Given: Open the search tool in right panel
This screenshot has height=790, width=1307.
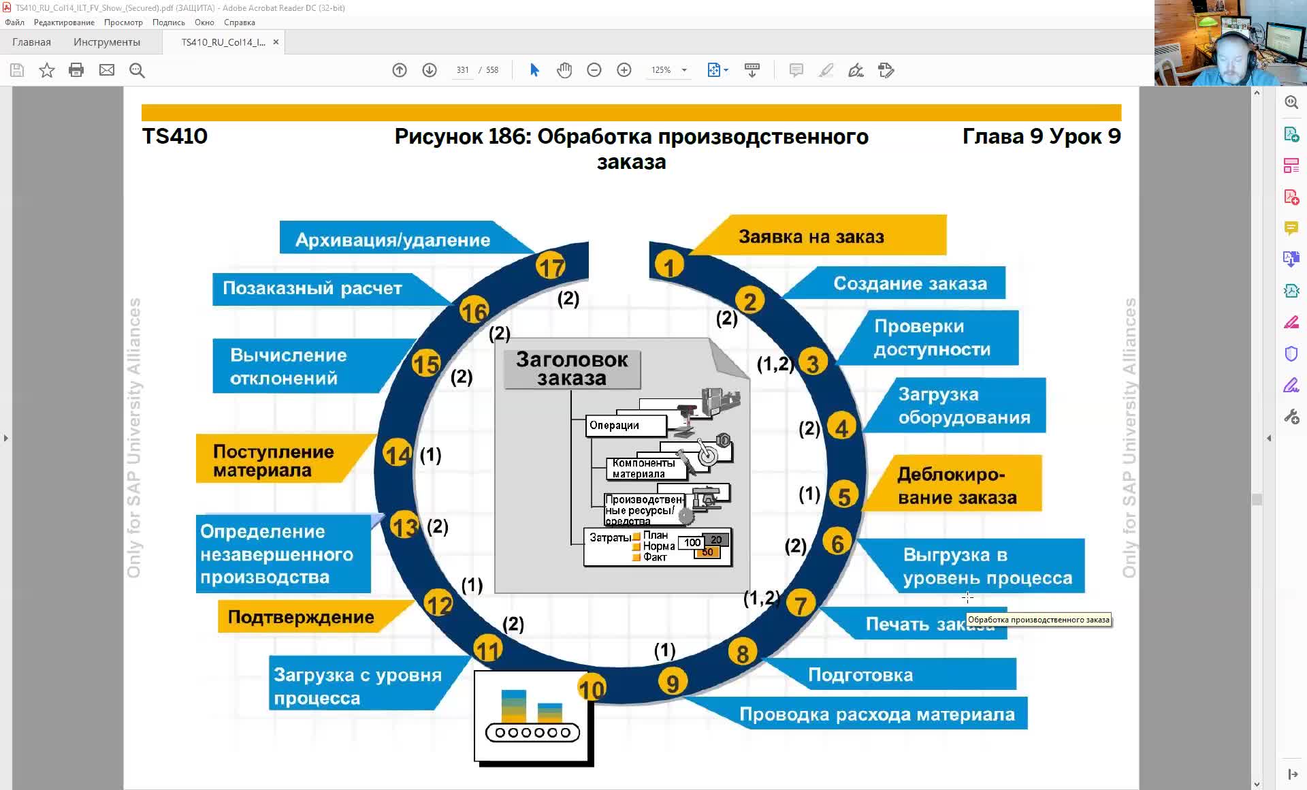Looking at the screenshot, I should click(1291, 102).
